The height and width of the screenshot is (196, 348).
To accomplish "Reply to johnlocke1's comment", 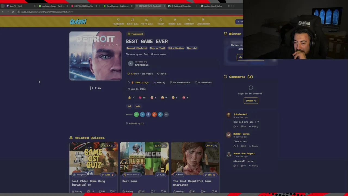I will 254,127.
